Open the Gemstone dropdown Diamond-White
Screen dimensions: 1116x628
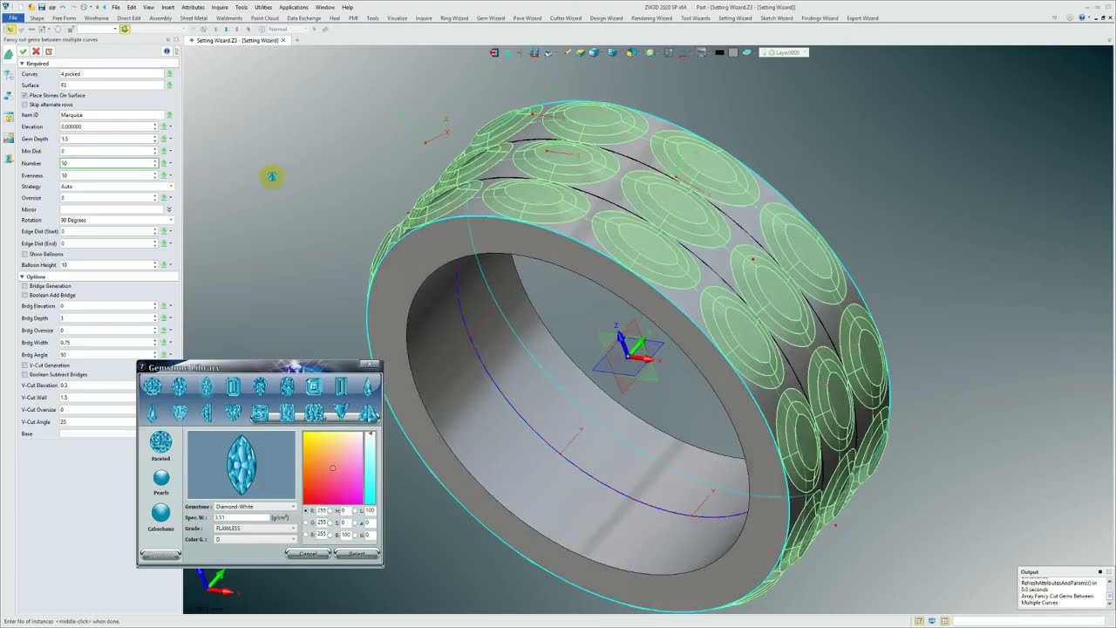[x=255, y=507]
